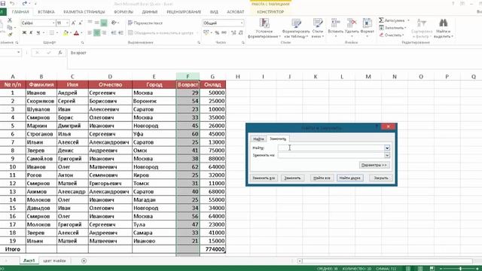
Task: Switch to page break preview view icon
Action: tap(432, 269)
